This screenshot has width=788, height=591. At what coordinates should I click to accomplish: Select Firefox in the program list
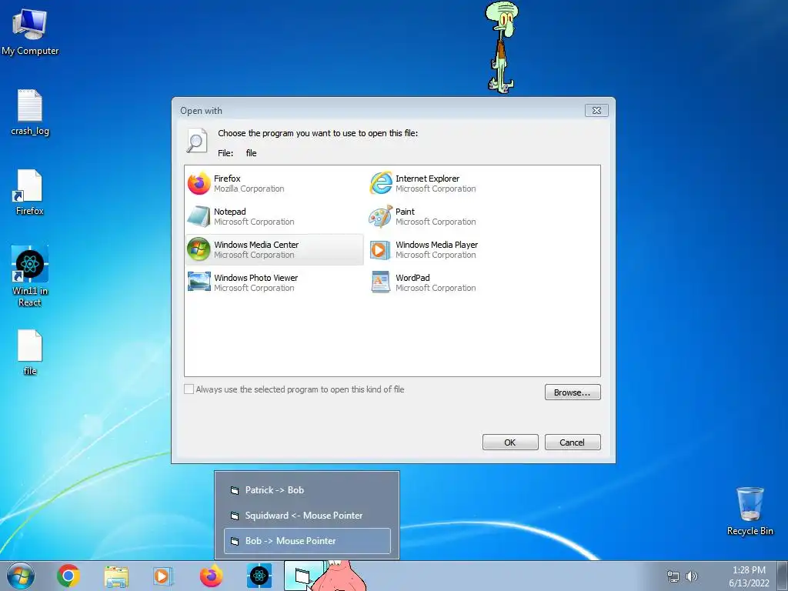pyautogui.click(x=275, y=183)
